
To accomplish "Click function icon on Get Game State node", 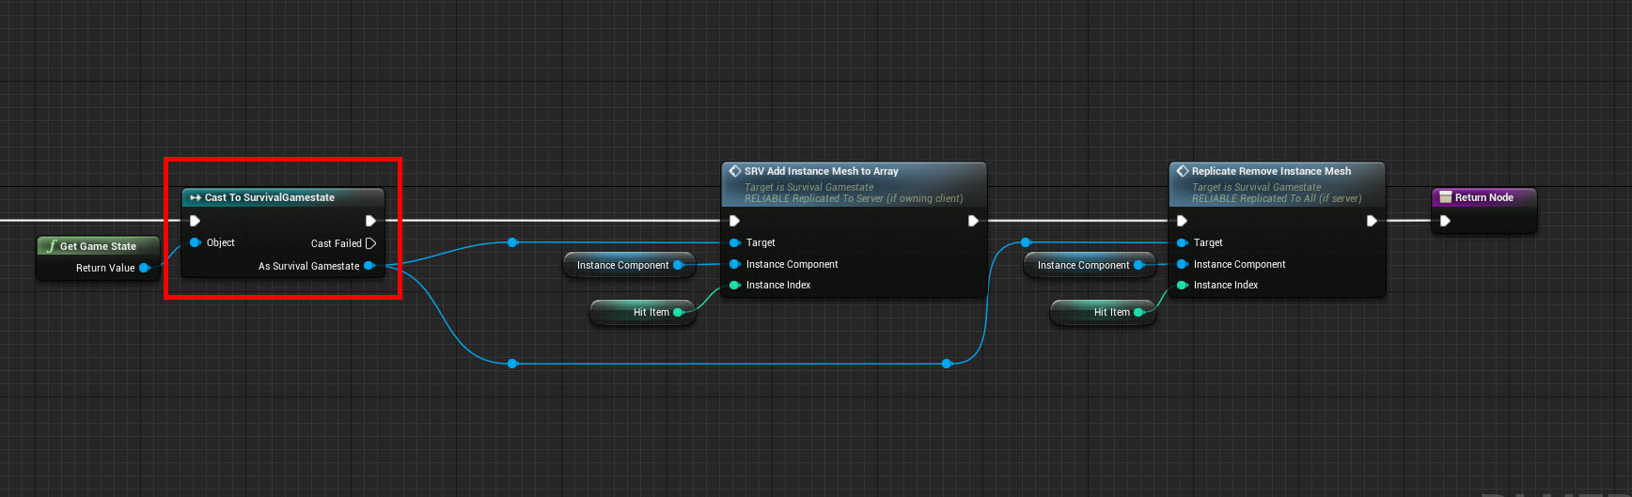I will click(x=51, y=246).
